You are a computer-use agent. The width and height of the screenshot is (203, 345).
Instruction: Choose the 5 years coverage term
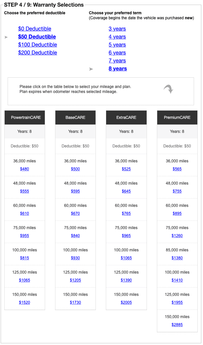click(117, 45)
